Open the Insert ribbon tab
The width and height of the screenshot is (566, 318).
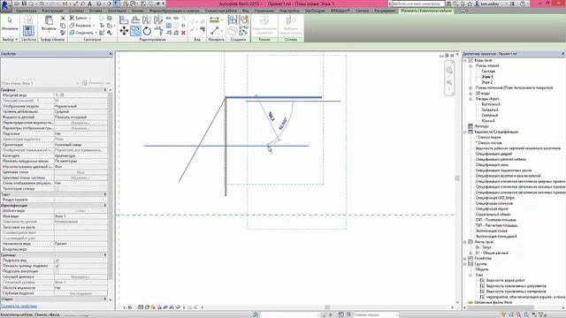[x=96, y=11]
